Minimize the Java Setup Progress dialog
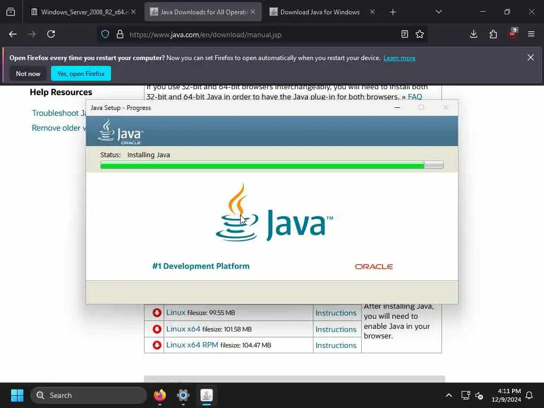544x408 pixels. pyautogui.click(x=397, y=107)
